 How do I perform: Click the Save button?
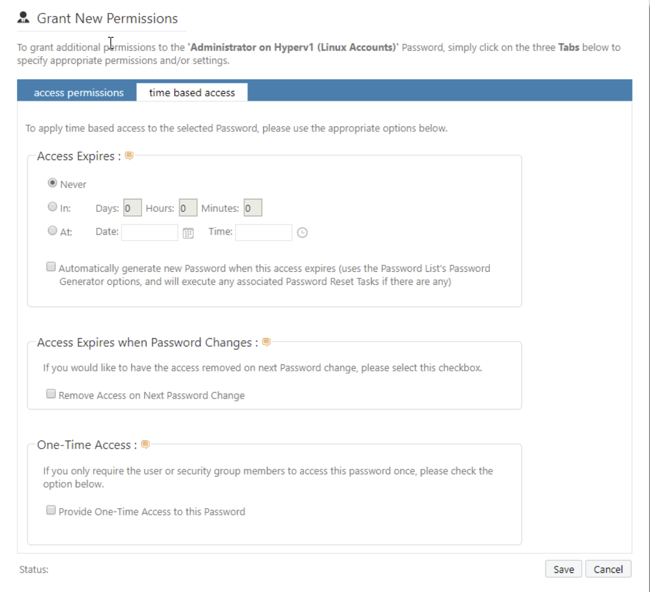(x=563, y=569)
